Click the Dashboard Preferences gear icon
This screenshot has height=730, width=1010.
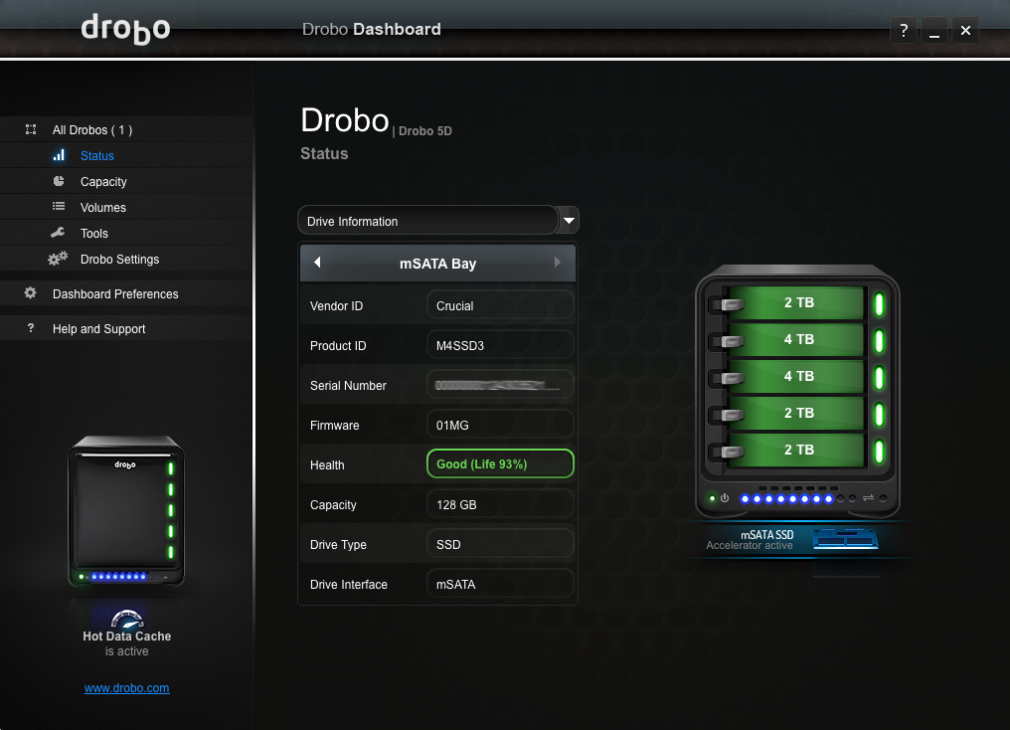(30, 293)
